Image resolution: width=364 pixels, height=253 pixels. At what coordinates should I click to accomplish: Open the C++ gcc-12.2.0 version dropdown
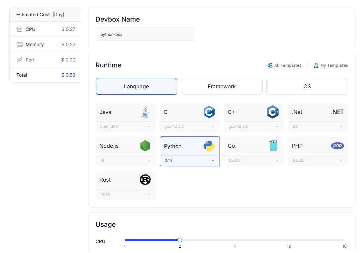254,126
